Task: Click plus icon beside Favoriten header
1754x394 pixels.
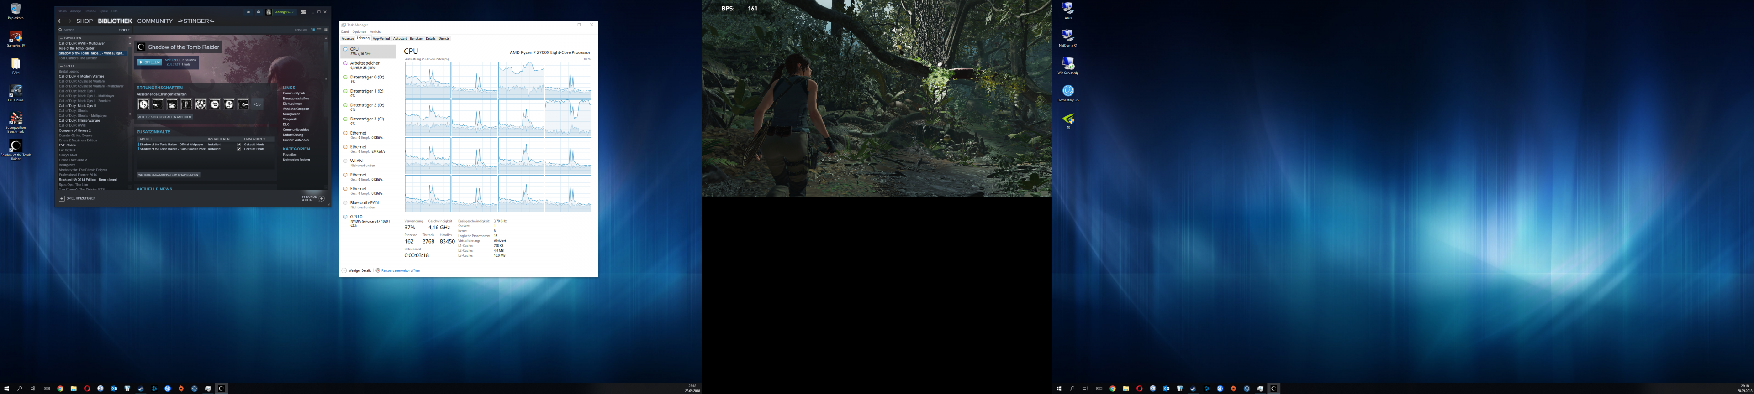Action: 130,38
